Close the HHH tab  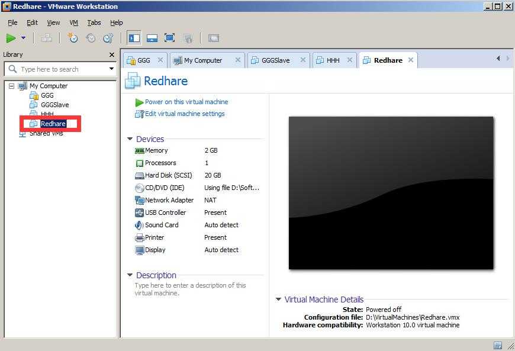350,60
